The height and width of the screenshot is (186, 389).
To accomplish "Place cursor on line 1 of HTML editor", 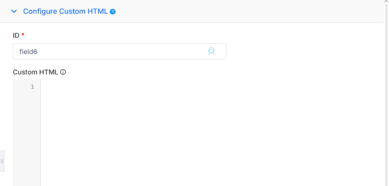I will (x=212, y=87).
